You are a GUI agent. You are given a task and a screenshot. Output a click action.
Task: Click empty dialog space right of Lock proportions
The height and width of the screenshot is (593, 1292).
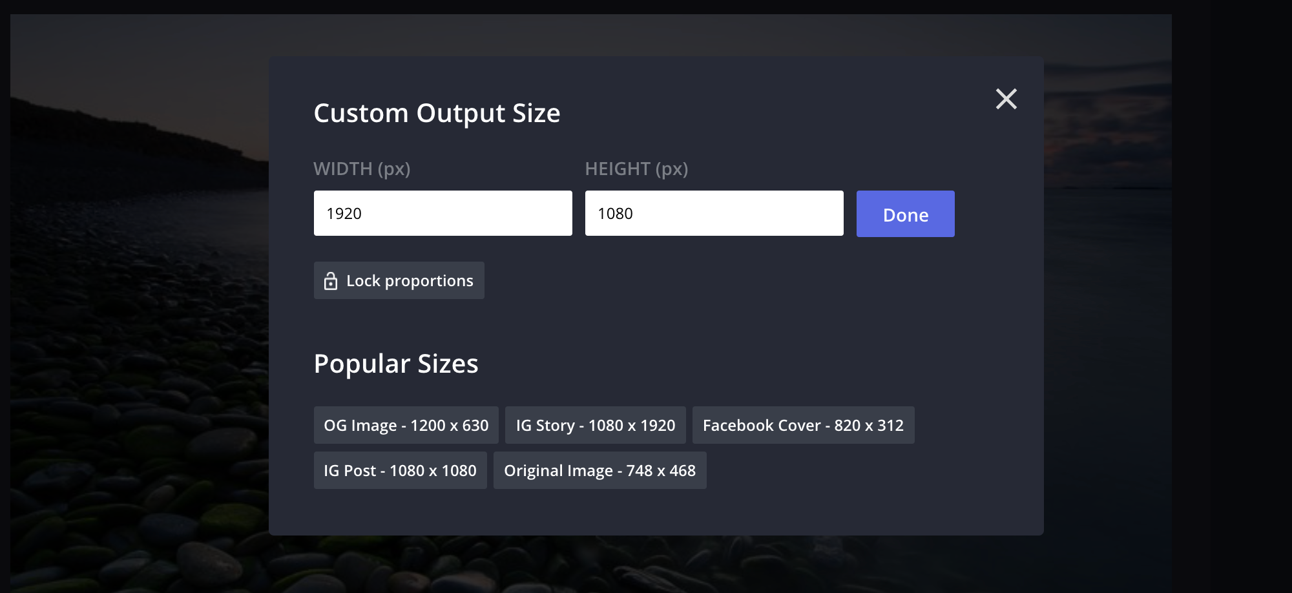pyautogui.click(x=711, y=281)
